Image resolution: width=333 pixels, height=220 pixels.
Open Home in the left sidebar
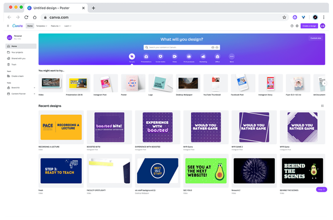click(21, 46)
